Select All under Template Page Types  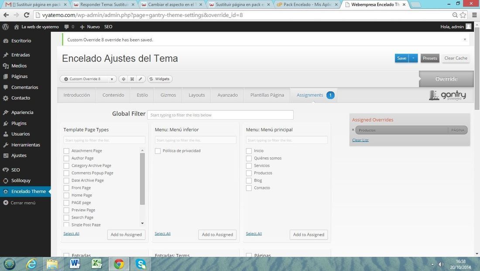(71, 233)
